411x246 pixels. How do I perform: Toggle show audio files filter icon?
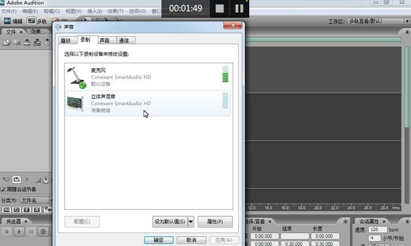(6, 210)
